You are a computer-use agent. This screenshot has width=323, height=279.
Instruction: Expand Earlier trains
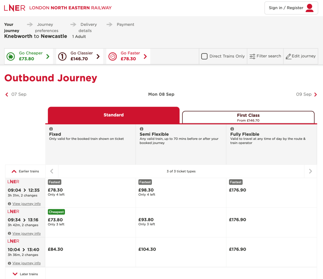(x=25, y=171)
